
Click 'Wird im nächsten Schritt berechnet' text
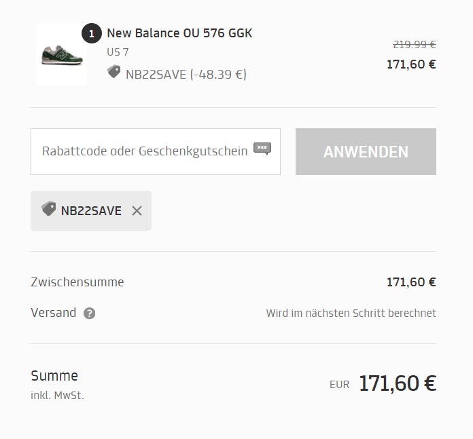click(351, 313)
